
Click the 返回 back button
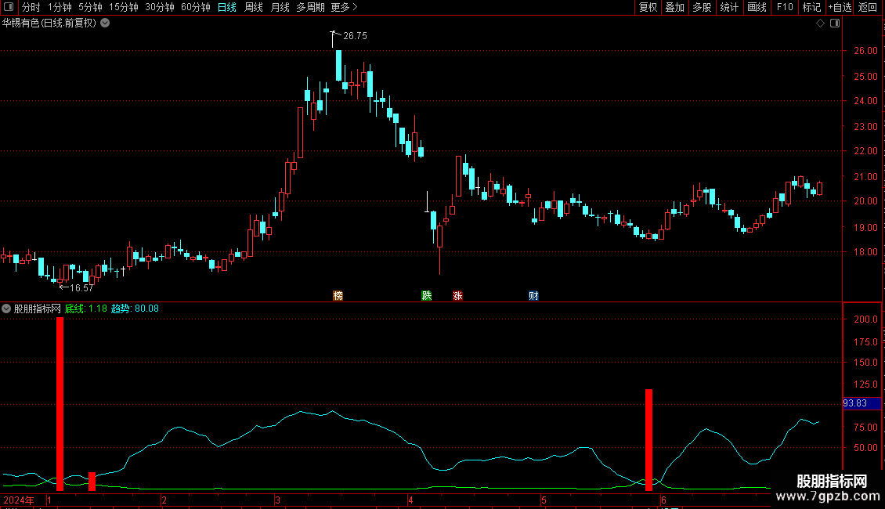coord(868,7)
